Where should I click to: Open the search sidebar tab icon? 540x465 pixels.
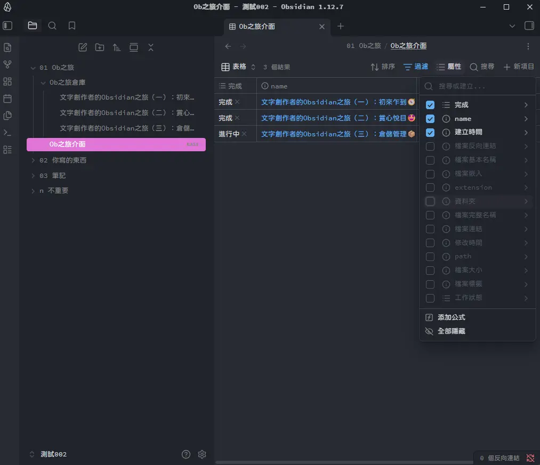(52, 26)
